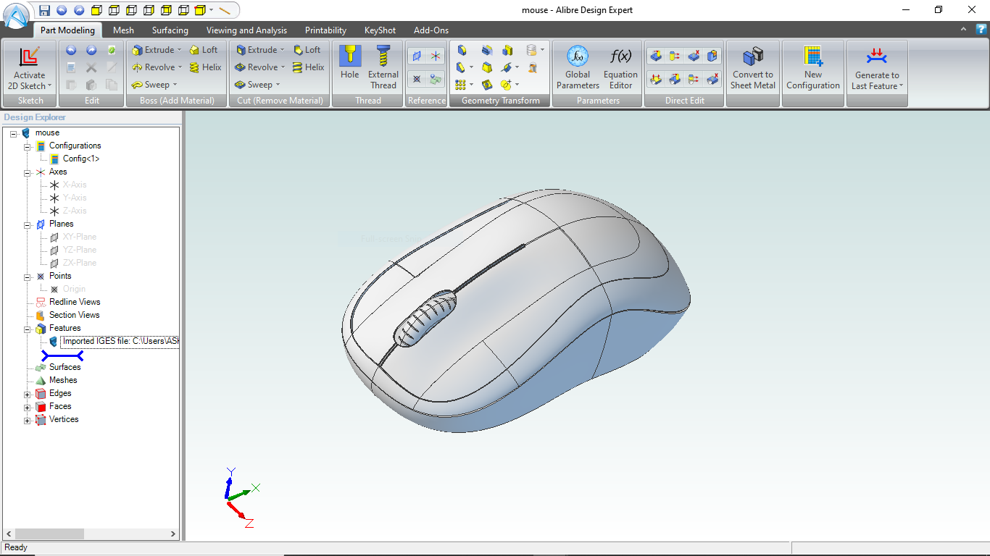The width and height of the screenshot is (990, 556).
Task: Choose Helix in the Boss (Add Material) group
Action: (x=205, y=67)
